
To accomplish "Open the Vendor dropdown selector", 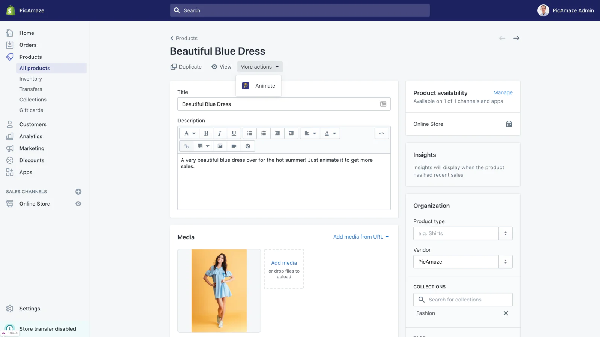I will coord(505,262).
